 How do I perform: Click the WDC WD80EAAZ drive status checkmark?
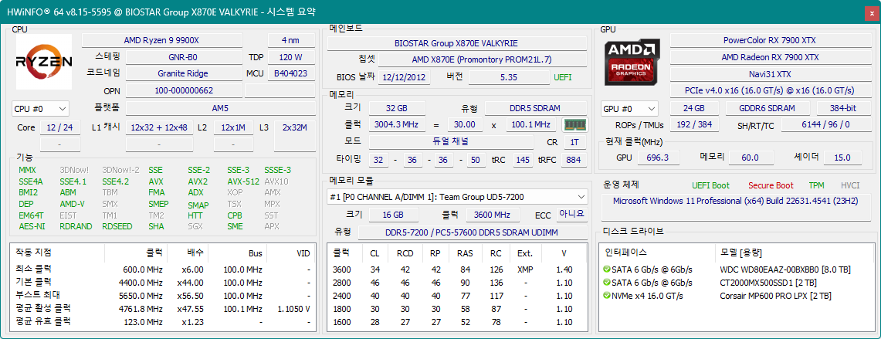click(x=606, y=269)
